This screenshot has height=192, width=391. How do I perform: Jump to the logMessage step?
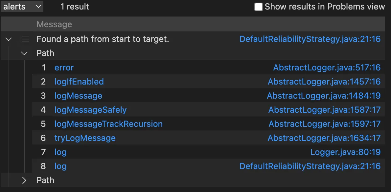tap(78, 96)
